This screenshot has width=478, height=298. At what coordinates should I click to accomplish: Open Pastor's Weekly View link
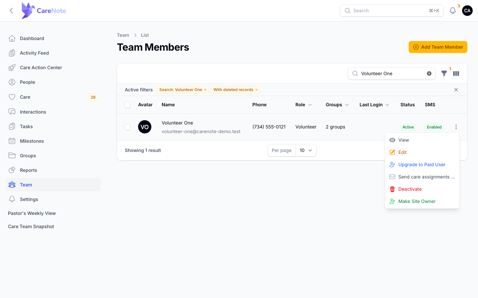point(32,213)
